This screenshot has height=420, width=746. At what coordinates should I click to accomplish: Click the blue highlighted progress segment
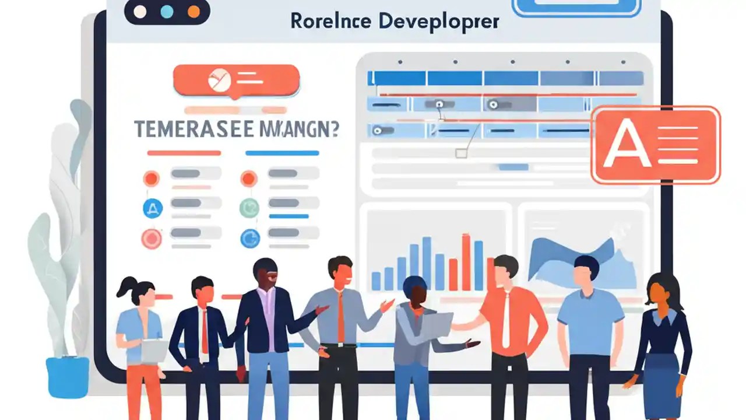pos(289,216)
